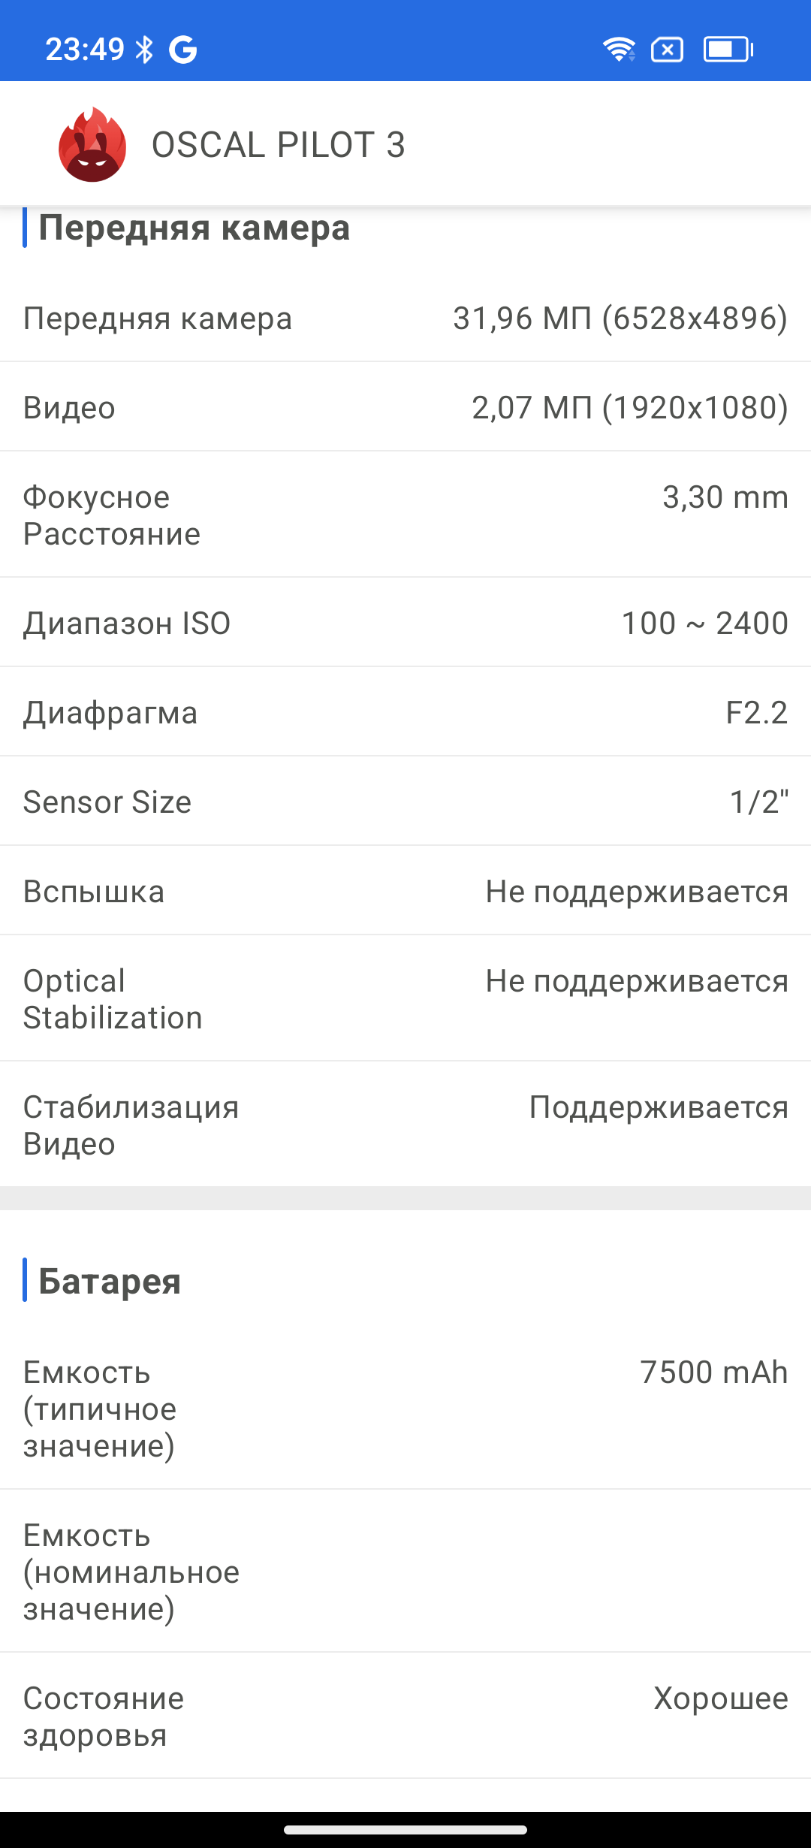Tap the OSCAL PILOT 3 title

(278, 144)
